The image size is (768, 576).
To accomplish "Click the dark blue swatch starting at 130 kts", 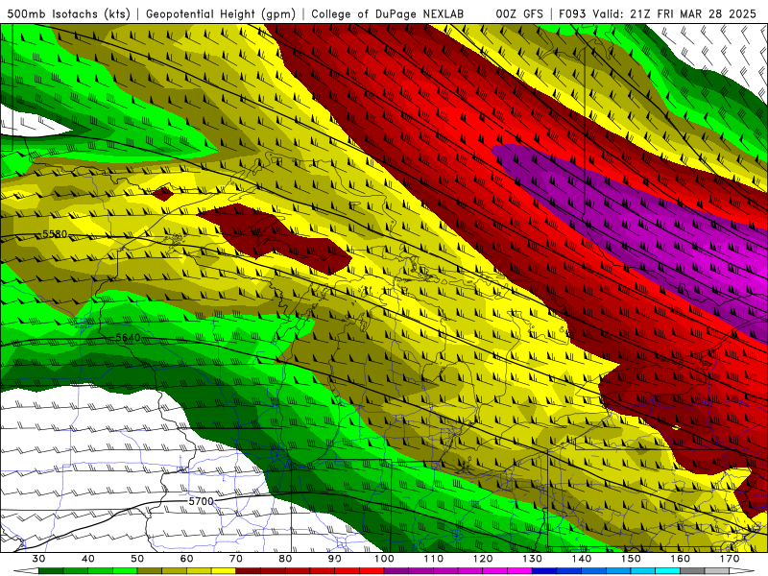I will (x=543, y=571).
